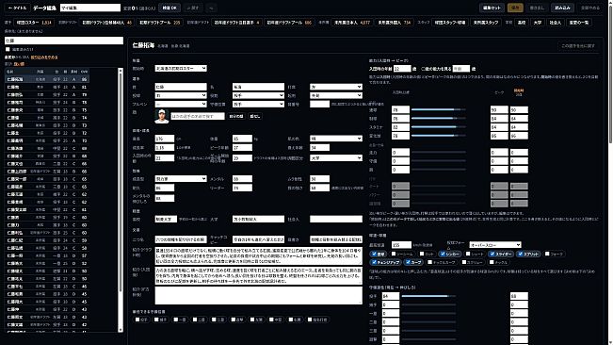This screenshot has width=613, height=345.
Task: Click the 戻す undo button
Action: tap(193, 8)
